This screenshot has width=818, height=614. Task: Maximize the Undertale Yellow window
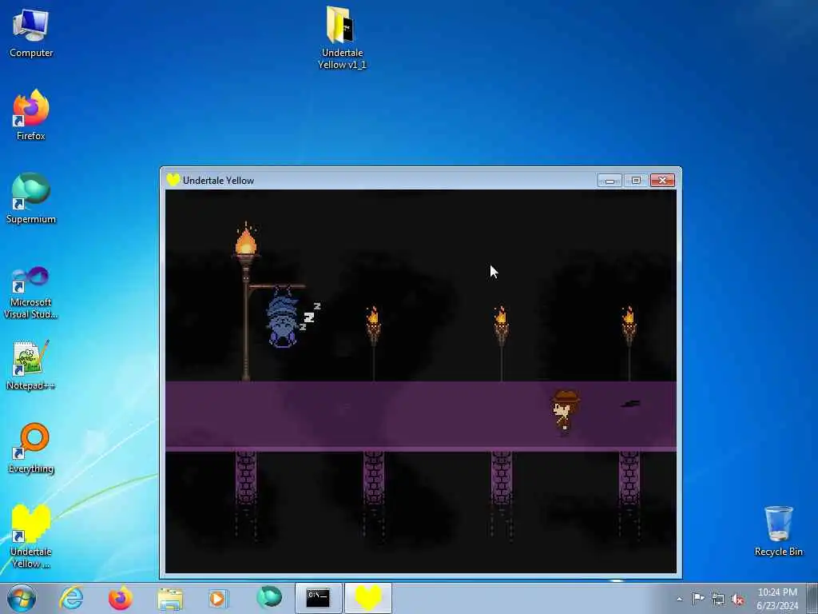(636, 181)
